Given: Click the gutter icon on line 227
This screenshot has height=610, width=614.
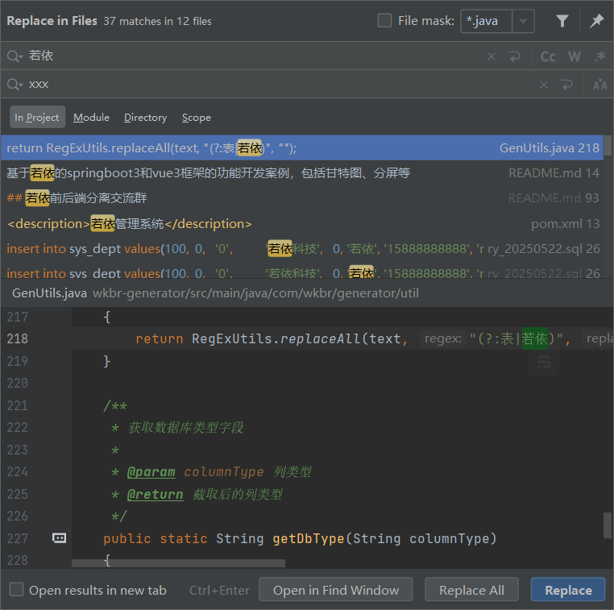Looking at the screenshot, I should [59, 538].
